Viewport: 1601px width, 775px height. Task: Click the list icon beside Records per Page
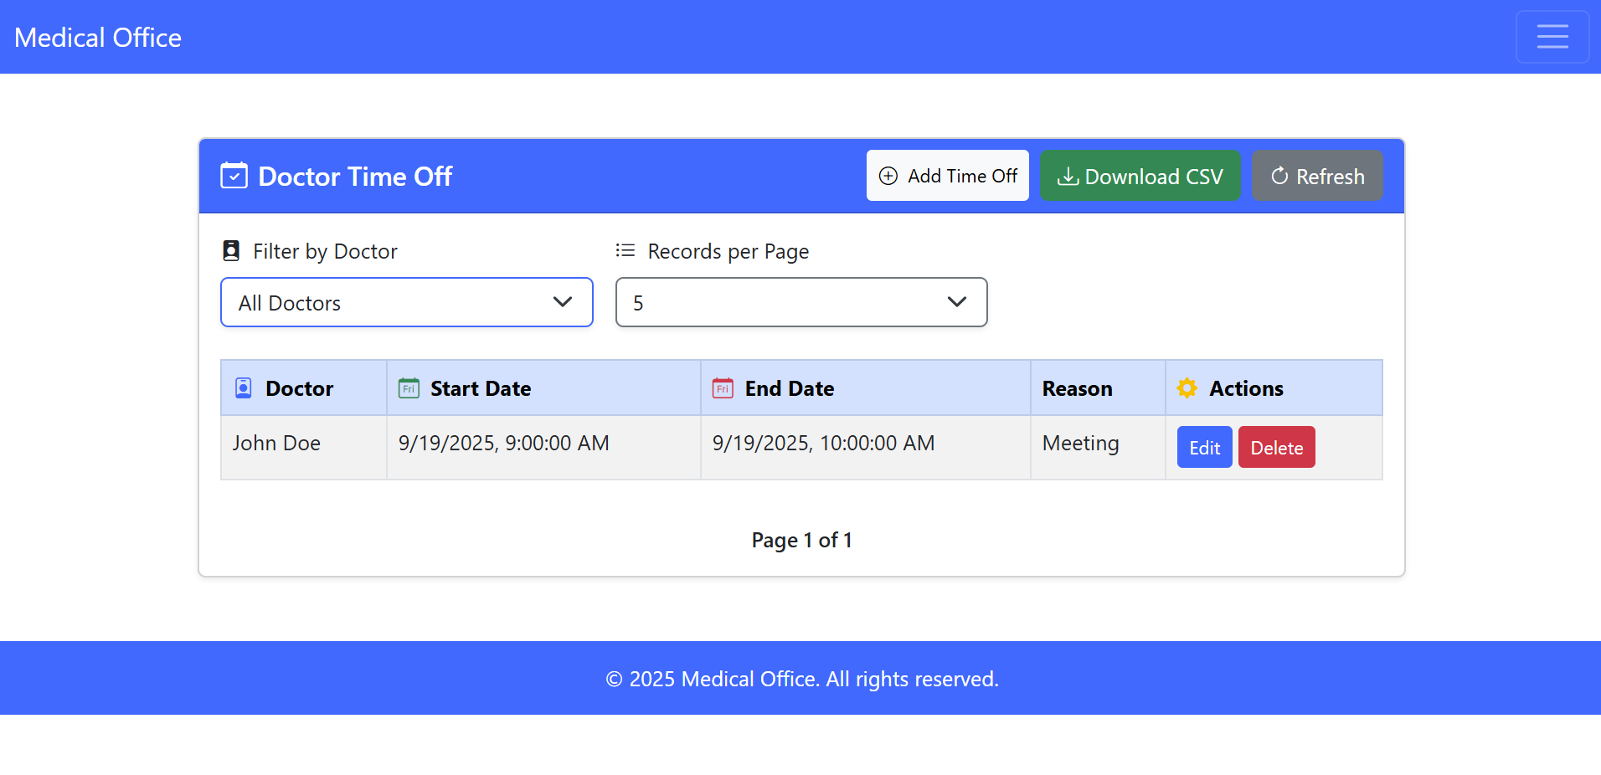coord(625,250)
